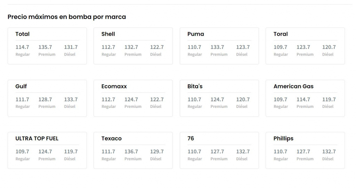The image size is (356, 188).
Task: Select Toral's Diésel price 120.7
Action: pyautogui.click(x=329, y=47)
